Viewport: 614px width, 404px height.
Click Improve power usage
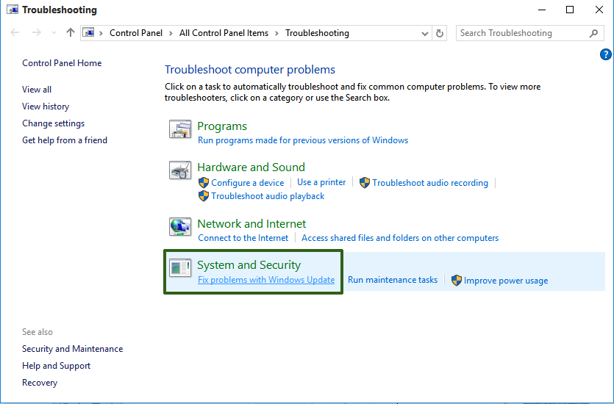506,281
